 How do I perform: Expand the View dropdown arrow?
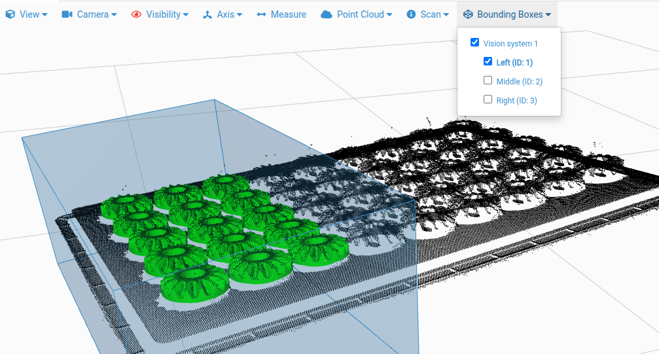[x=45, y=14]
